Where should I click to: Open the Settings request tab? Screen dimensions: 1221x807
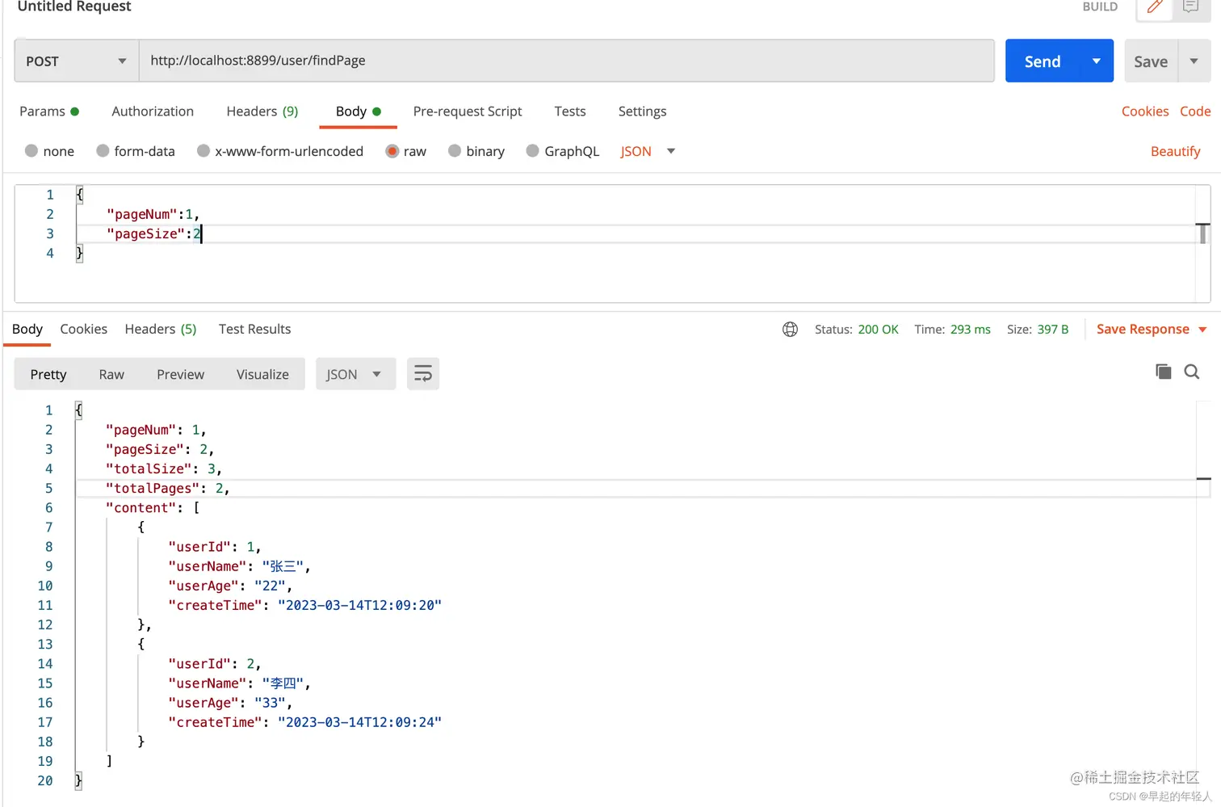click(643, 111)
